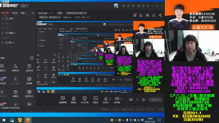Toggle lock on 全屏 1 source
Screen dimensions: 219x123
tap(2, 18)
